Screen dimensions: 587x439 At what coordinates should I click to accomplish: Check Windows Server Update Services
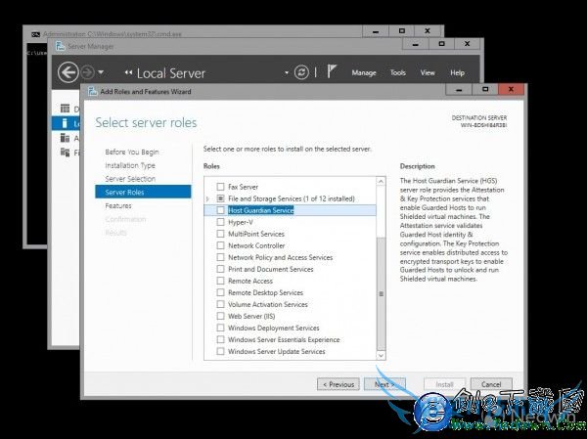[x=220, y=351]
